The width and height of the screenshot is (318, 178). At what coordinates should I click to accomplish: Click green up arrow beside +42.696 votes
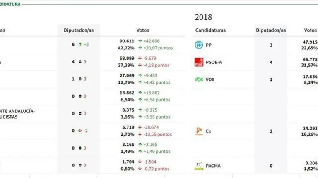[140, 41]
